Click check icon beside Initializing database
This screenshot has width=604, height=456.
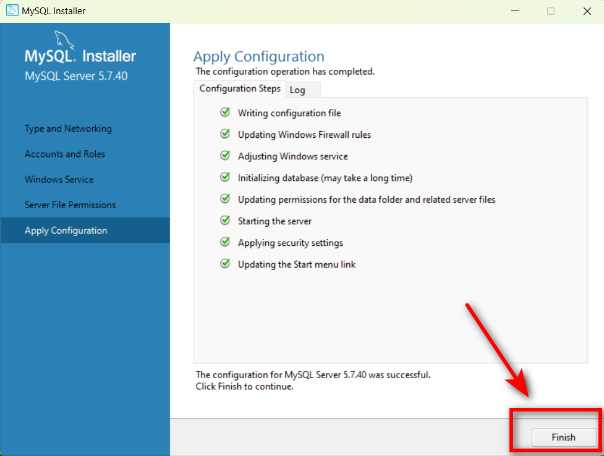(225, 177)
